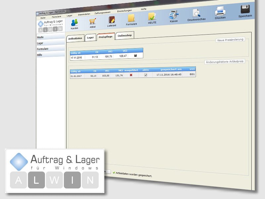Open the Zahlungswesen menu
Screen dimensions: 265x199
pyautogui.click(x=103, y=13)
